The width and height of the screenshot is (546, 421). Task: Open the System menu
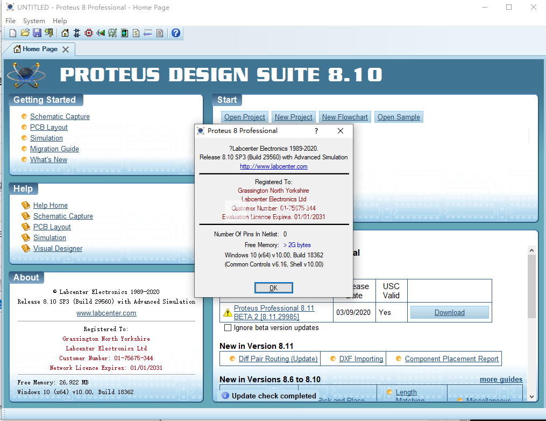(34, 21)
